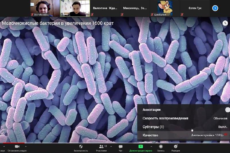
Task: Click the Демонстрация экрана label
Action: tap(141, 151)
